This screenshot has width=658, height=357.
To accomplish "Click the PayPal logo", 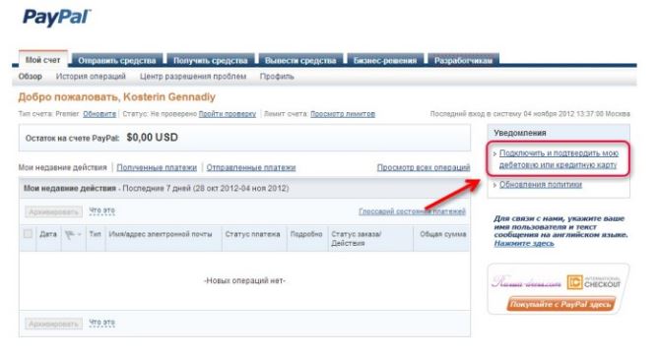I will (x=57, y=18).
